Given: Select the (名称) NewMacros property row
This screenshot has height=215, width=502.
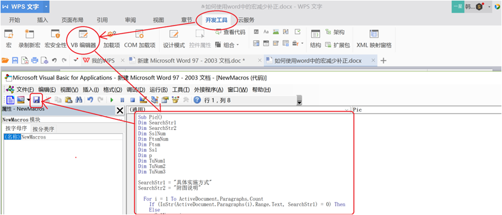Looking at the screenshot, I should pos(63,137).
